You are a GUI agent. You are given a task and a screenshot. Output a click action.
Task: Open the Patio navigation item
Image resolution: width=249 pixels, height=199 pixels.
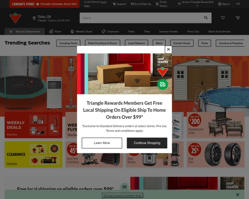[x=131, y=32]
